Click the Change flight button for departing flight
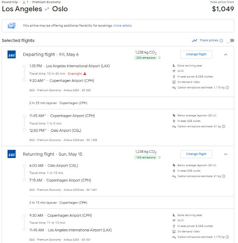The image size is (238, 243). (x=196, y=54)
